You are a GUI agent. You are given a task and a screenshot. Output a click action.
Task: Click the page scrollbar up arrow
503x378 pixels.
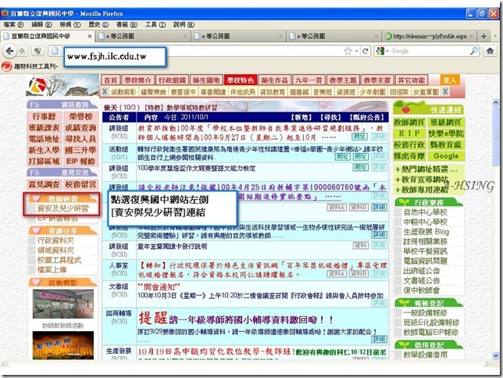496,102
